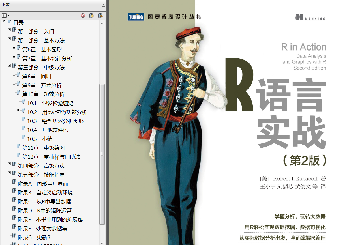The image size is (345, 245).
Task: Delete the selected bookmark with red icon
Action: 83,15
